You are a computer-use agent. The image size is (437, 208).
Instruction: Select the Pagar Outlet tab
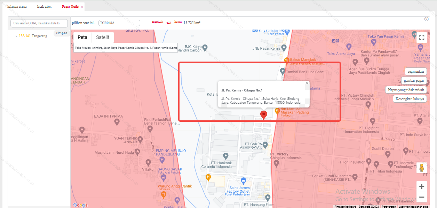pyautogui.click(x=71, y=7)
